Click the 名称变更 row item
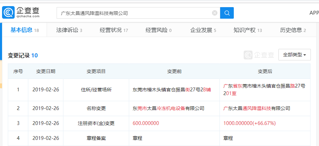Image resolution: width=319 pixels, height=146 pixels. click(96, 108)
